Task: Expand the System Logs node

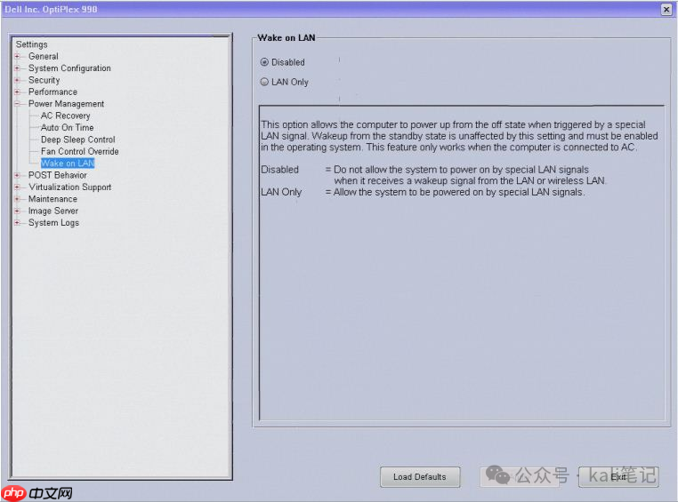Action: pyautogui.click(x=17, y=223)
